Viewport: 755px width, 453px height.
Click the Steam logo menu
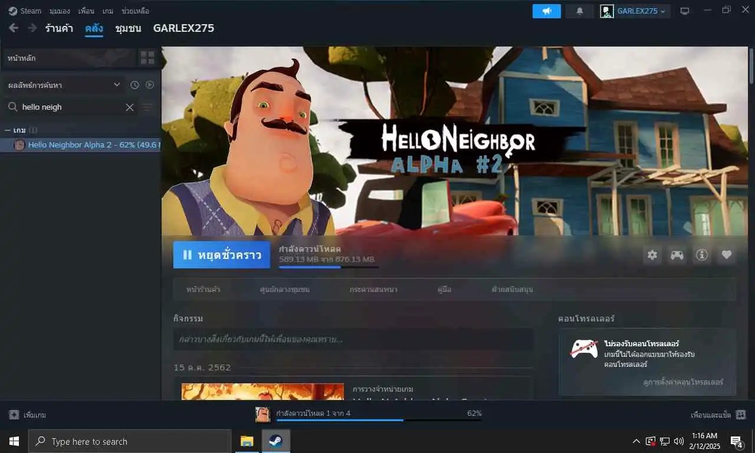point(25,11)
